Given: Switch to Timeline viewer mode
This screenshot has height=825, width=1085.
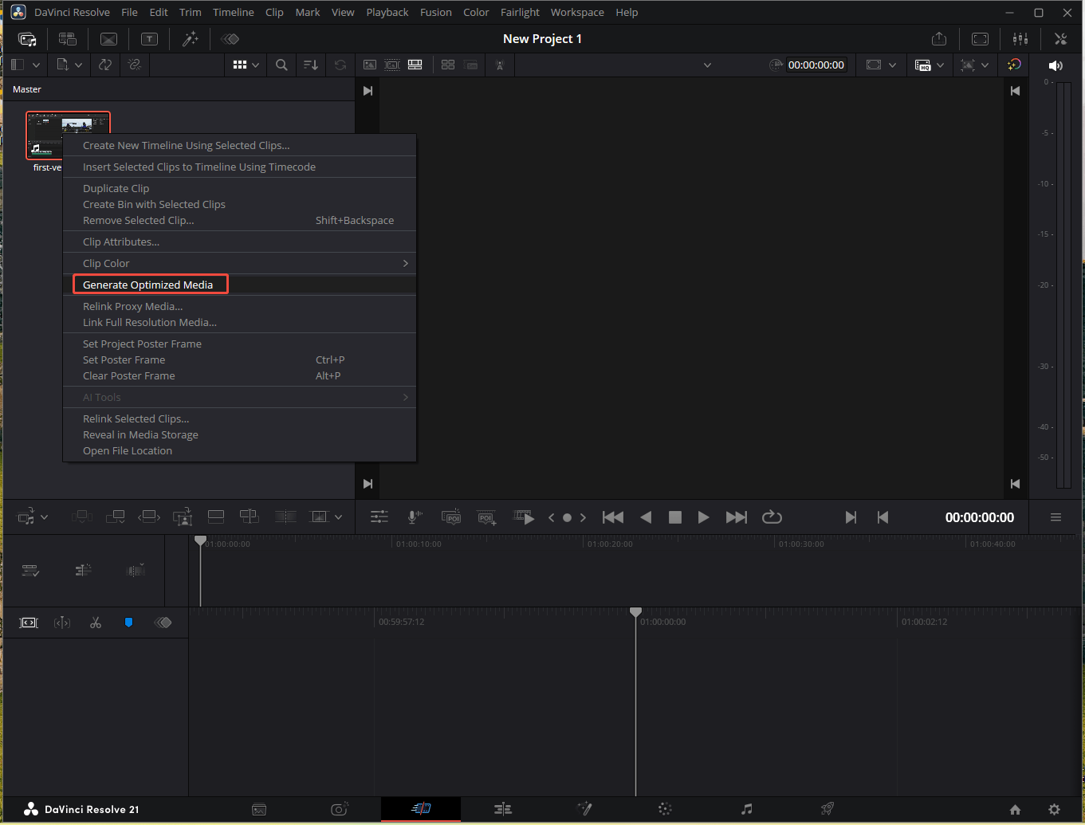Looking at the screenshot, I should click(415, 65).
